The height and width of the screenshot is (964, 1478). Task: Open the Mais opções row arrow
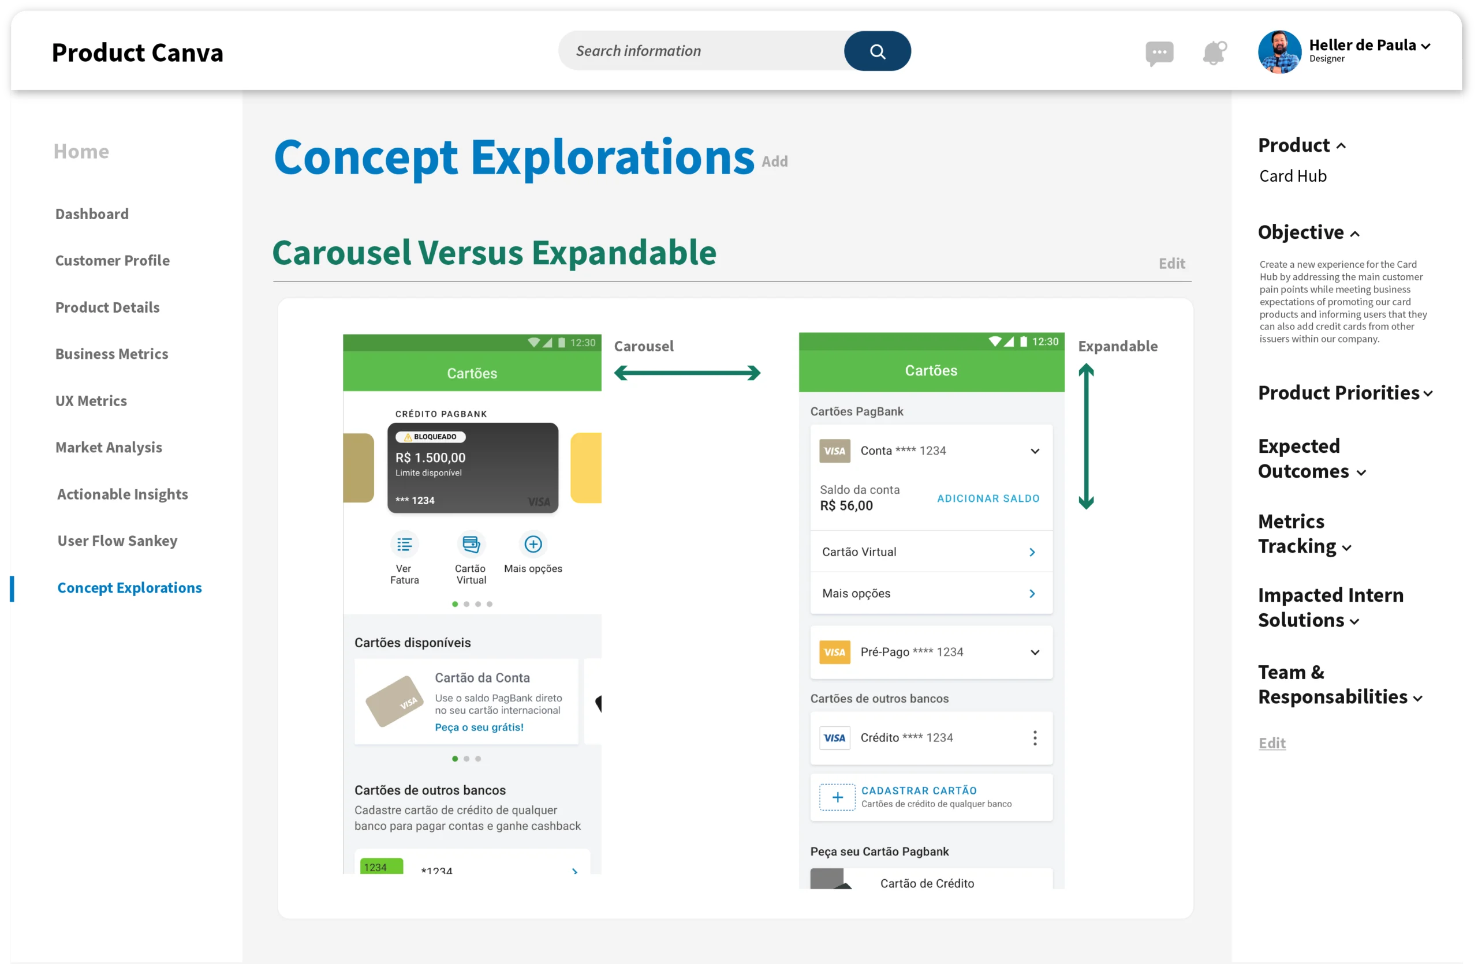point(1032,594)
